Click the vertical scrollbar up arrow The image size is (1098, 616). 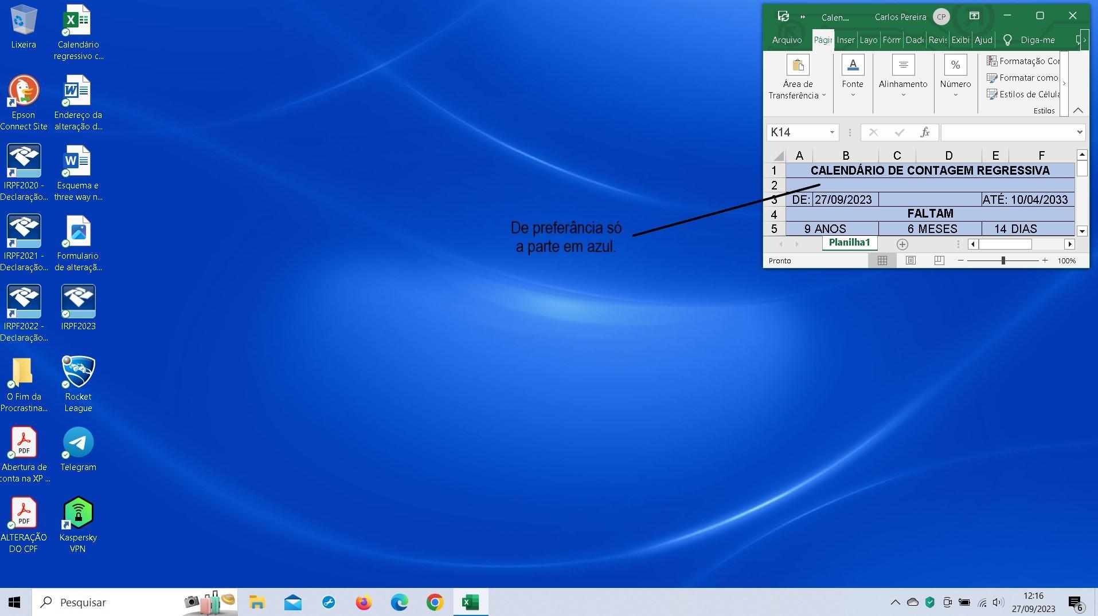tap(1082, 155)
